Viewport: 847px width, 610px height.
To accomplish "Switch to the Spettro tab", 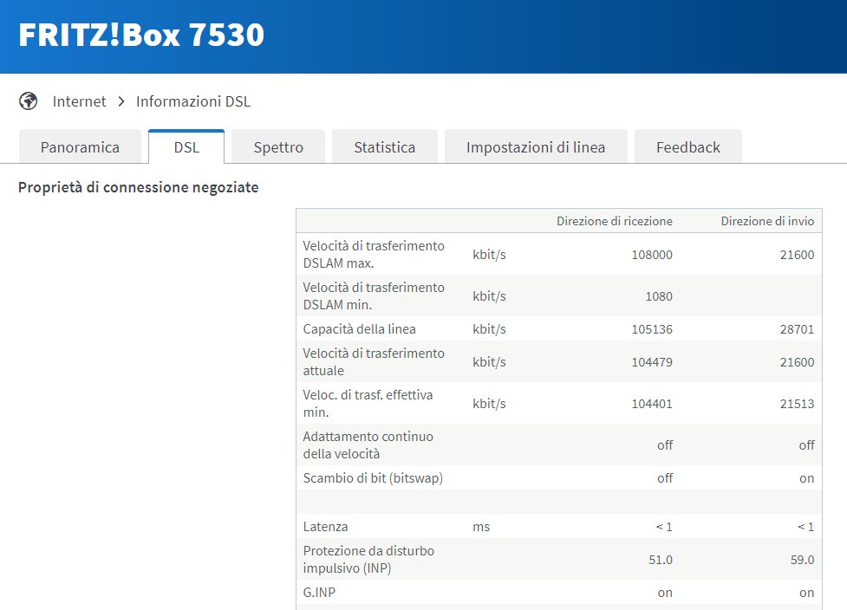I will [x=278, y=147].
